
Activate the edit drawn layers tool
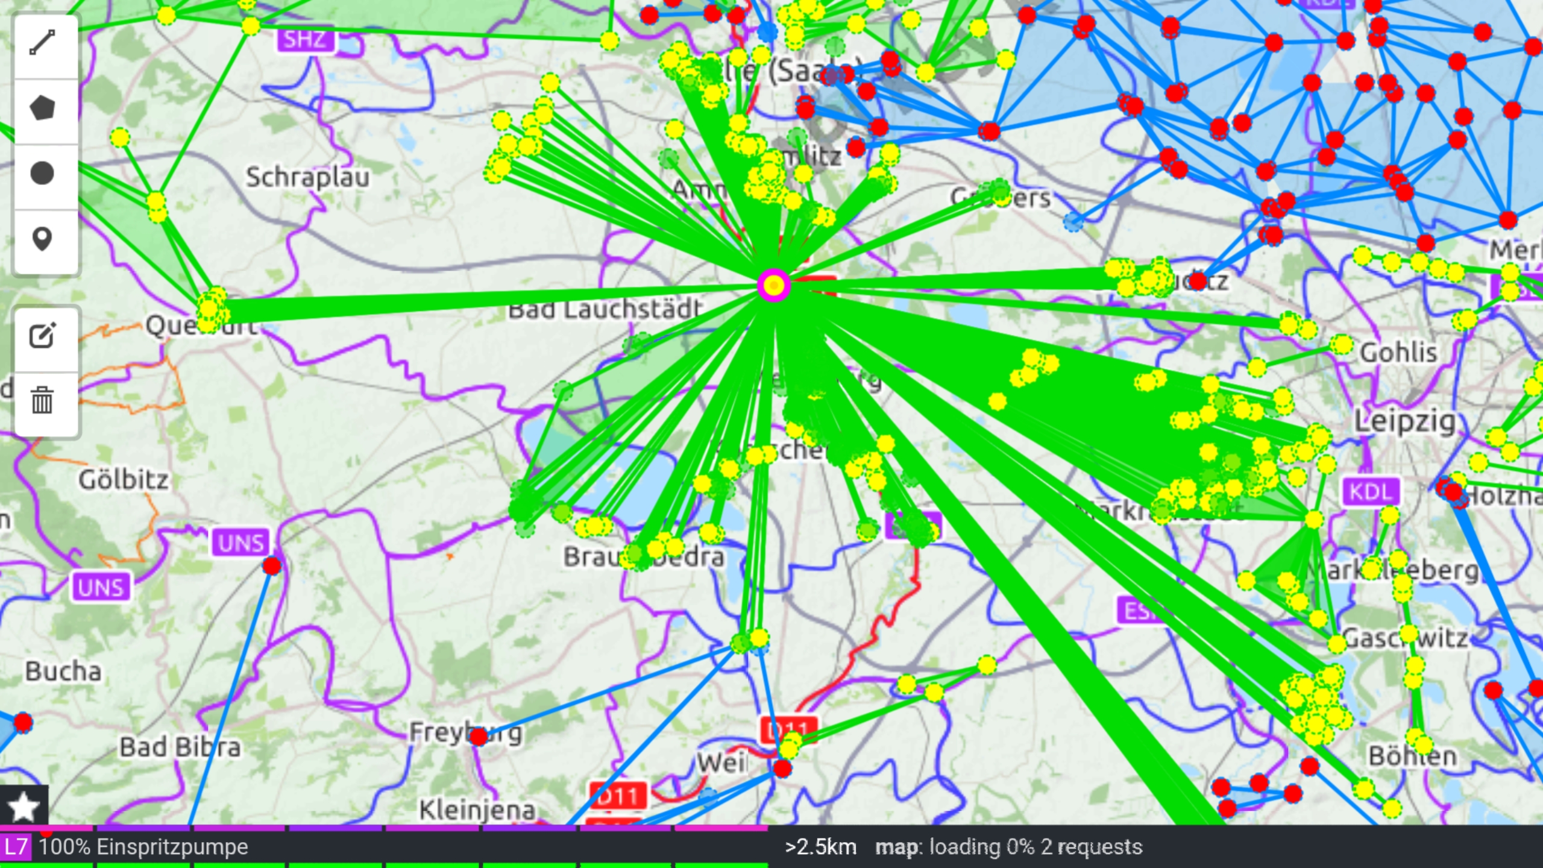(42, 336)
